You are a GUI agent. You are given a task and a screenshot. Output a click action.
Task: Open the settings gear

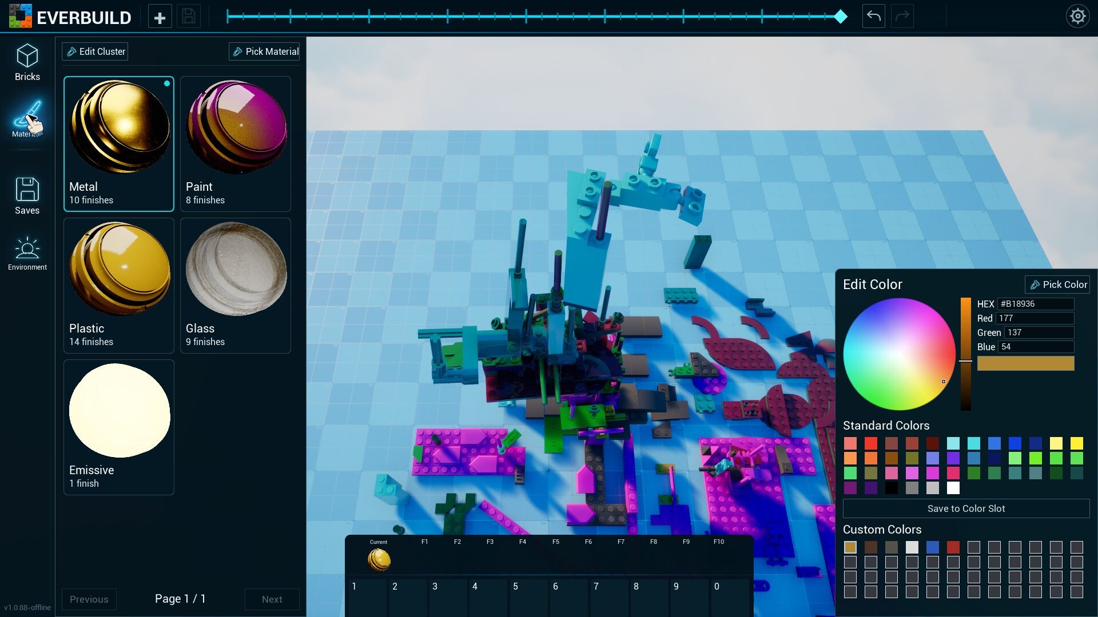1077,16
